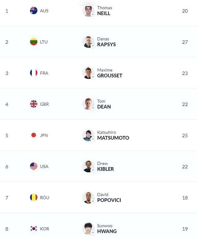
Task: Open Danas Rapsys profile arrow badge
Action: pos(92,46)
